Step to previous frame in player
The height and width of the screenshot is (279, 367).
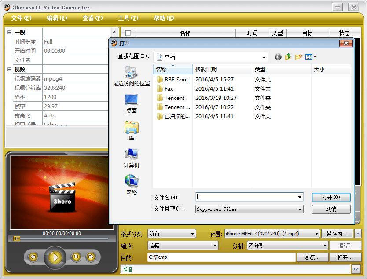pyautogui.click(x=33, y=257)
